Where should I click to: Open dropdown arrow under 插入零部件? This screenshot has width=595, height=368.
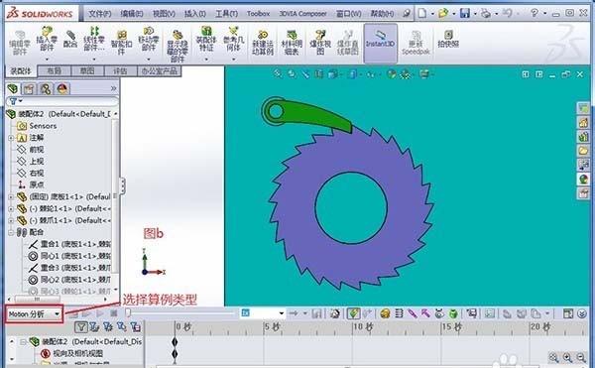pyautogui.click(x=47, y=60)
